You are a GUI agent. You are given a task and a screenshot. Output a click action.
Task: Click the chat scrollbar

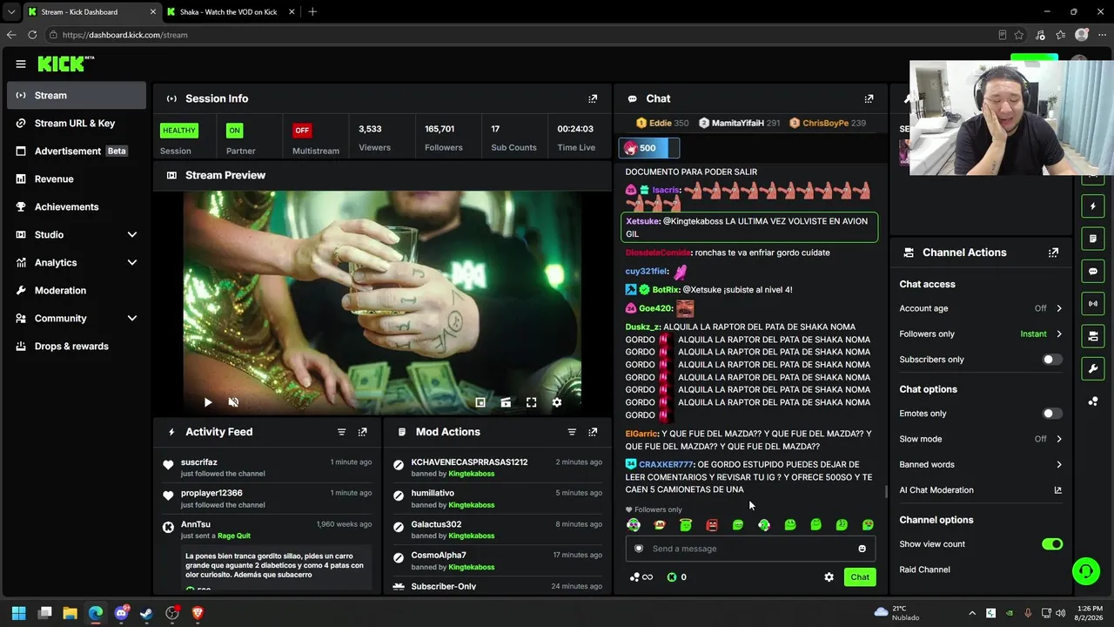886,492
